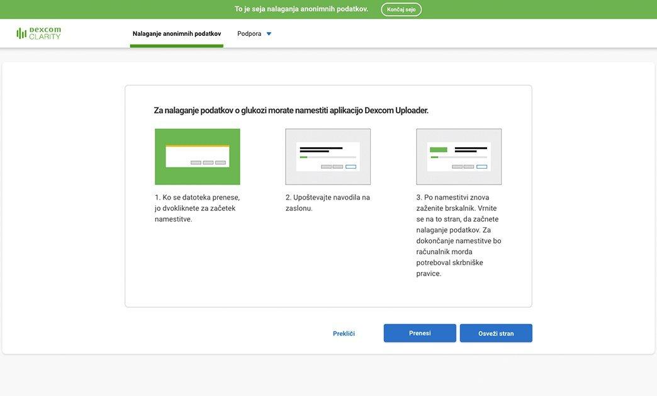
Task: Click the blue outlined button in step 2 image
Action: point(351,167)
